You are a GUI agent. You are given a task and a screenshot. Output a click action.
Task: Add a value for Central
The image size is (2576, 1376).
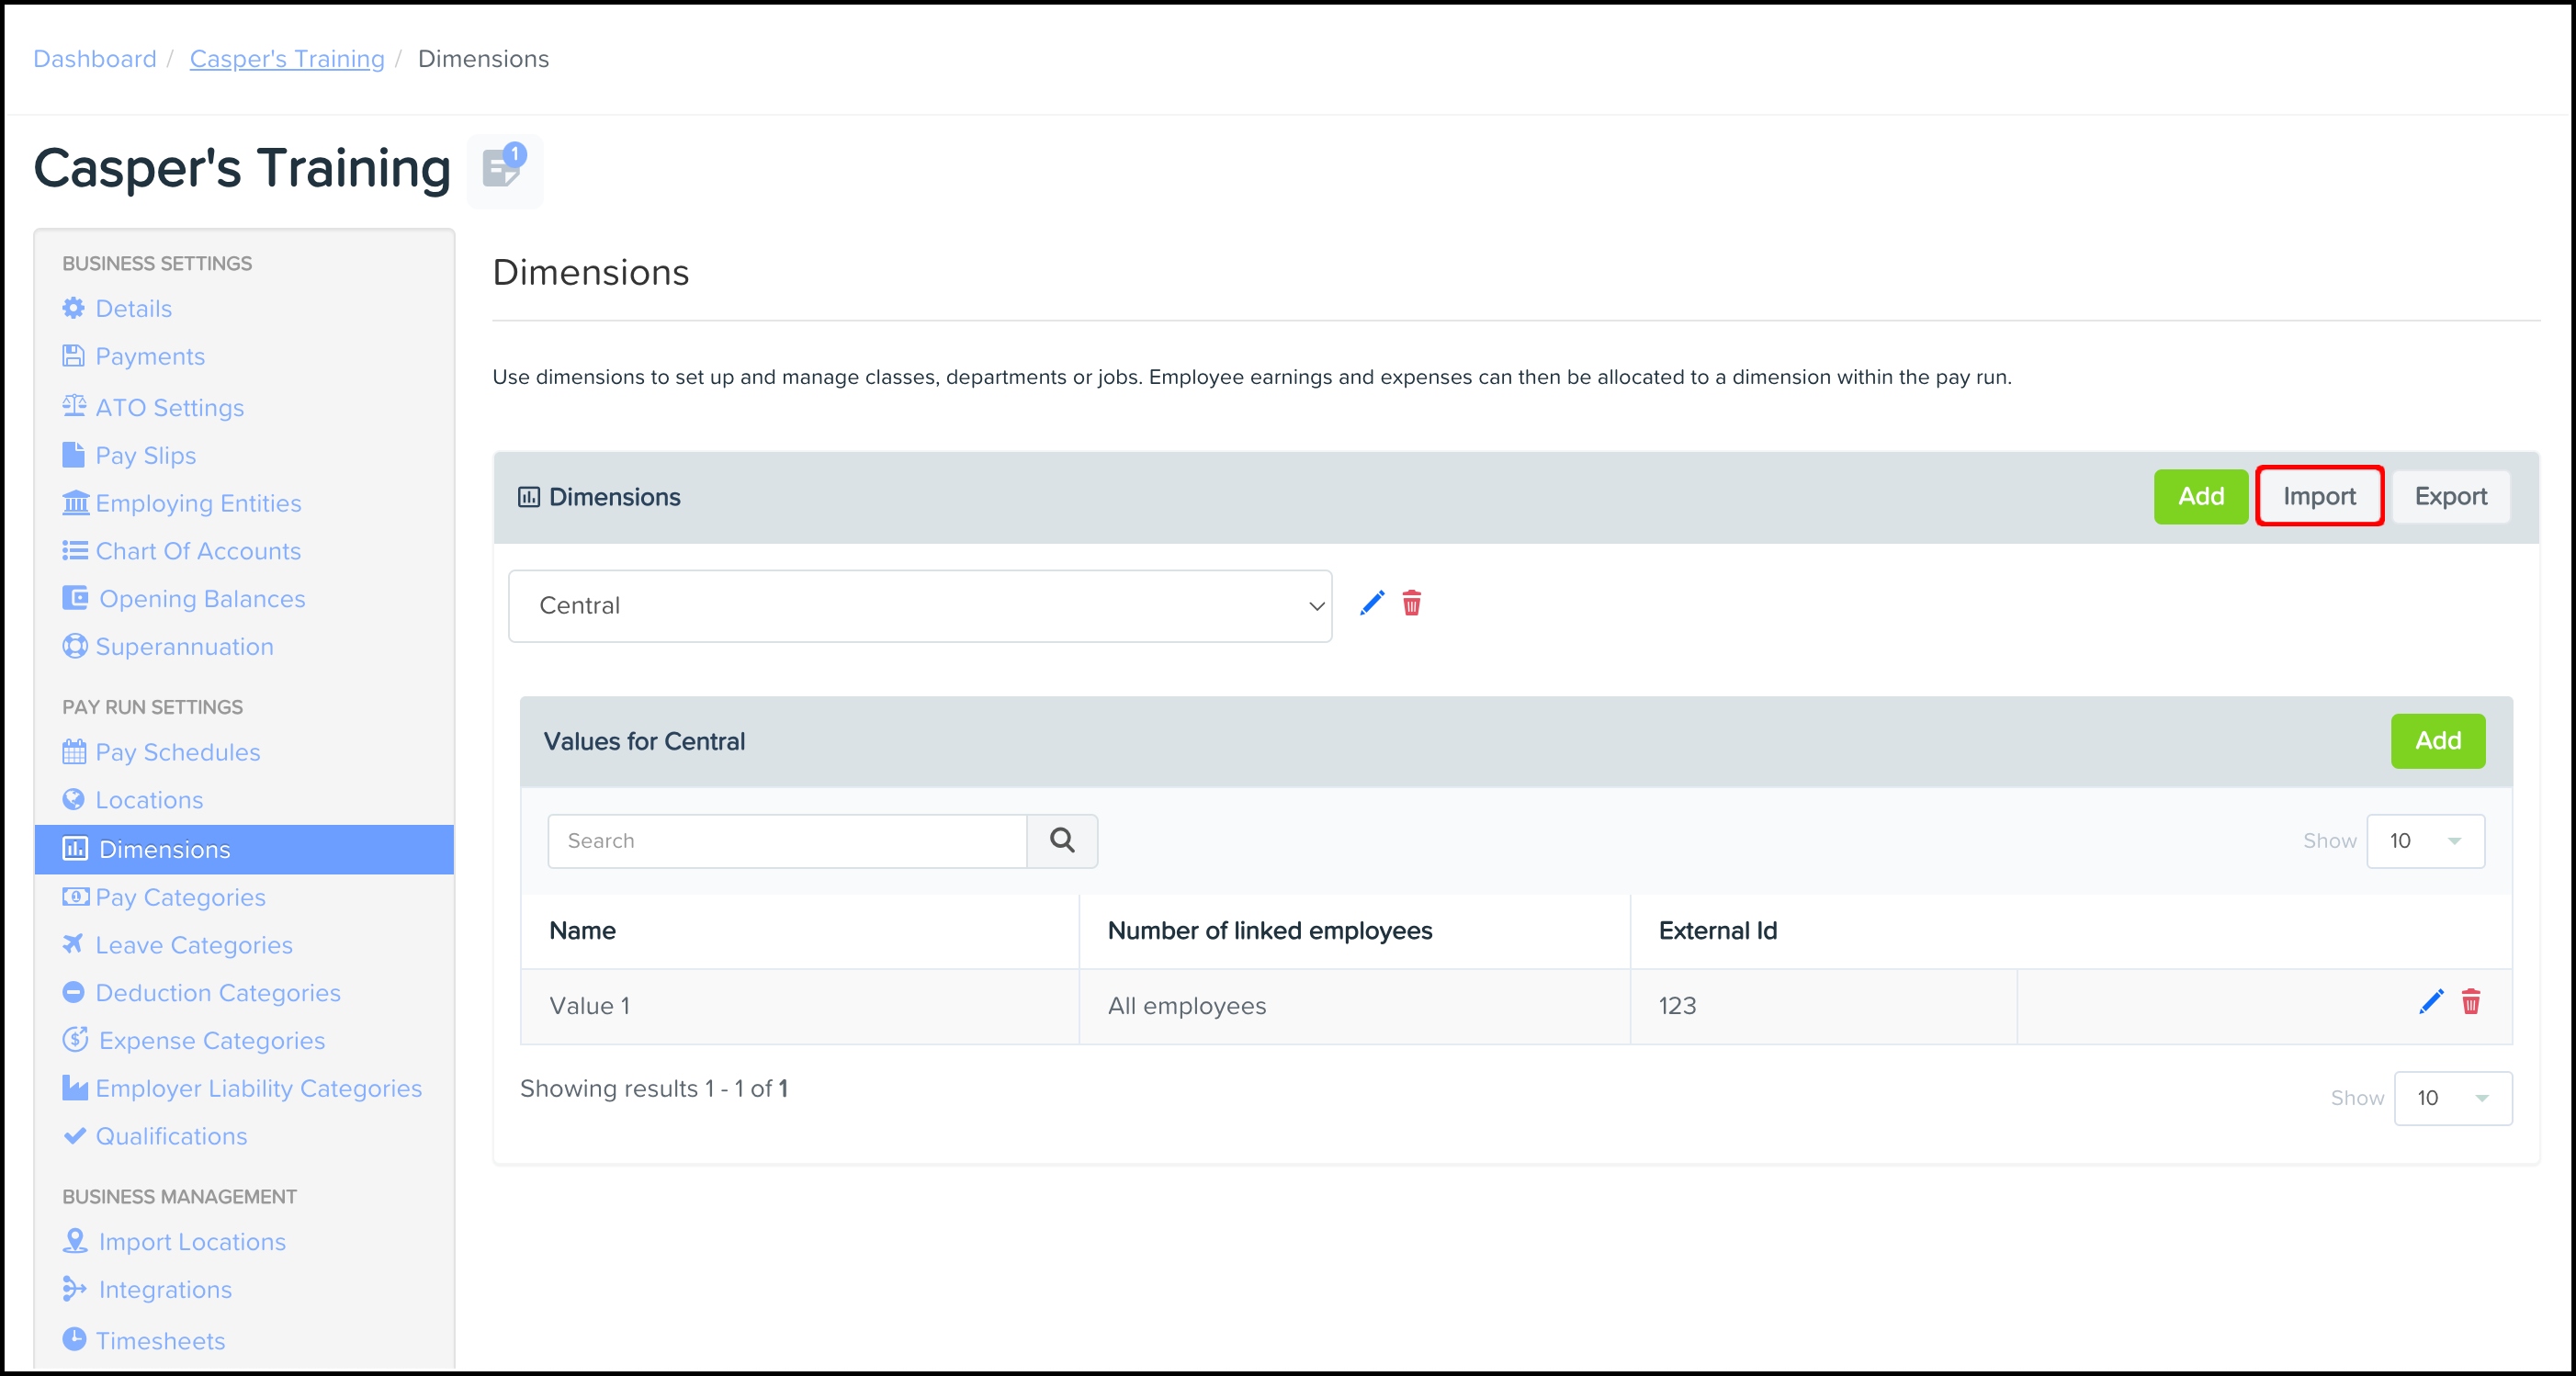(2437, 740)
